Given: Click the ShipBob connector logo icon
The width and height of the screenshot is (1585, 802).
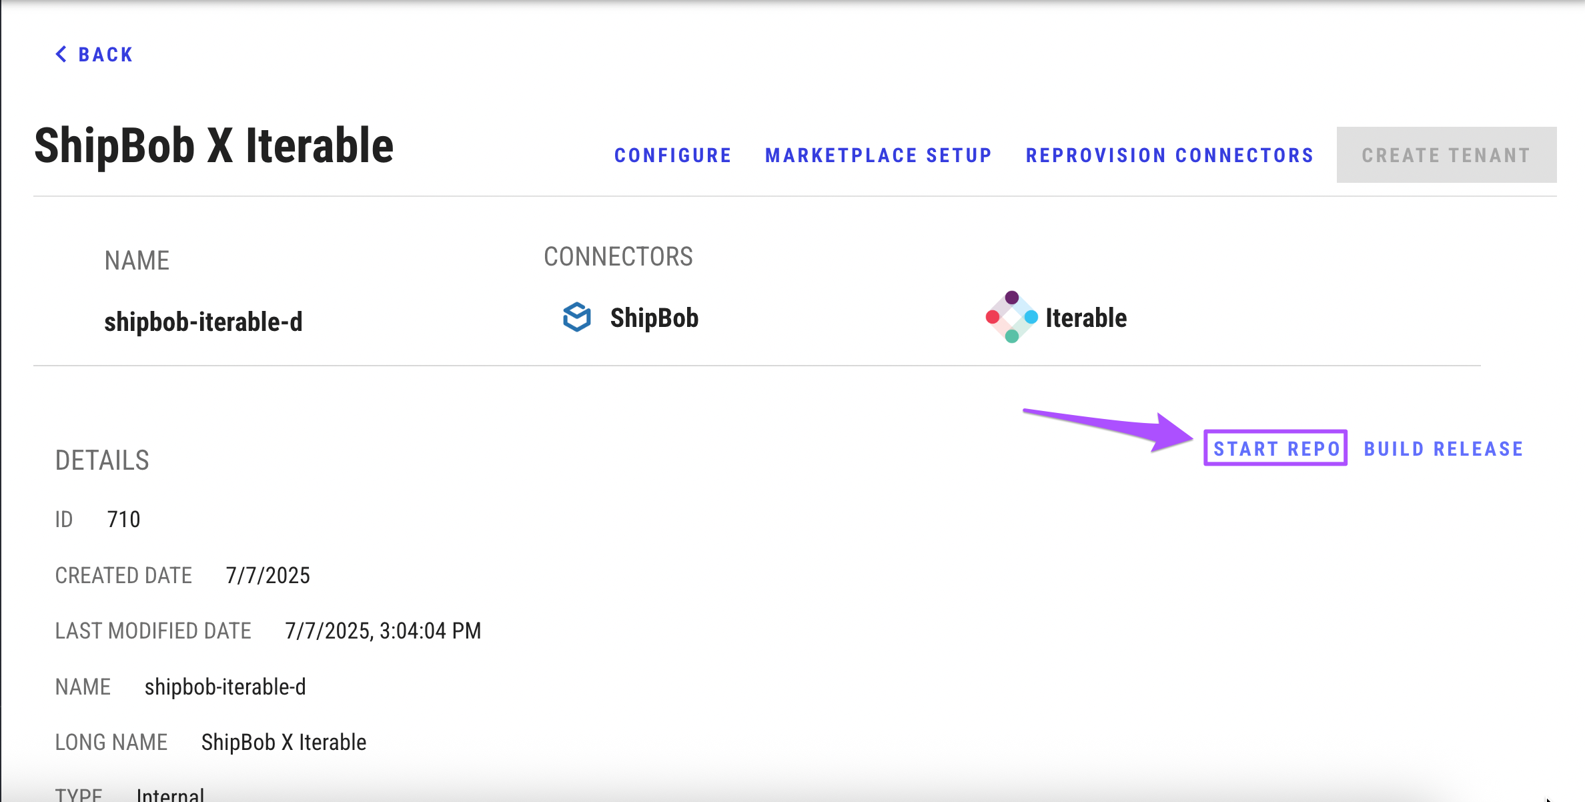Looking at the screenshot, I should pyautogui.click(x=577, y=317).
